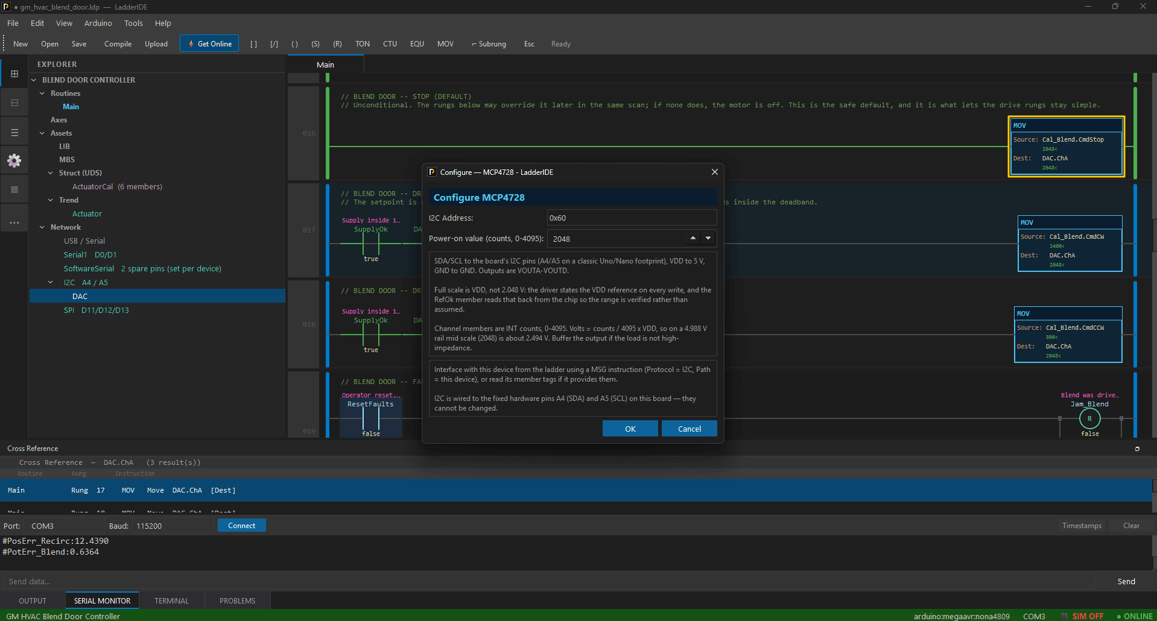Collapse the Trend tree node
This screenshot has width=1157, height=621.
[x=51, y=200]
